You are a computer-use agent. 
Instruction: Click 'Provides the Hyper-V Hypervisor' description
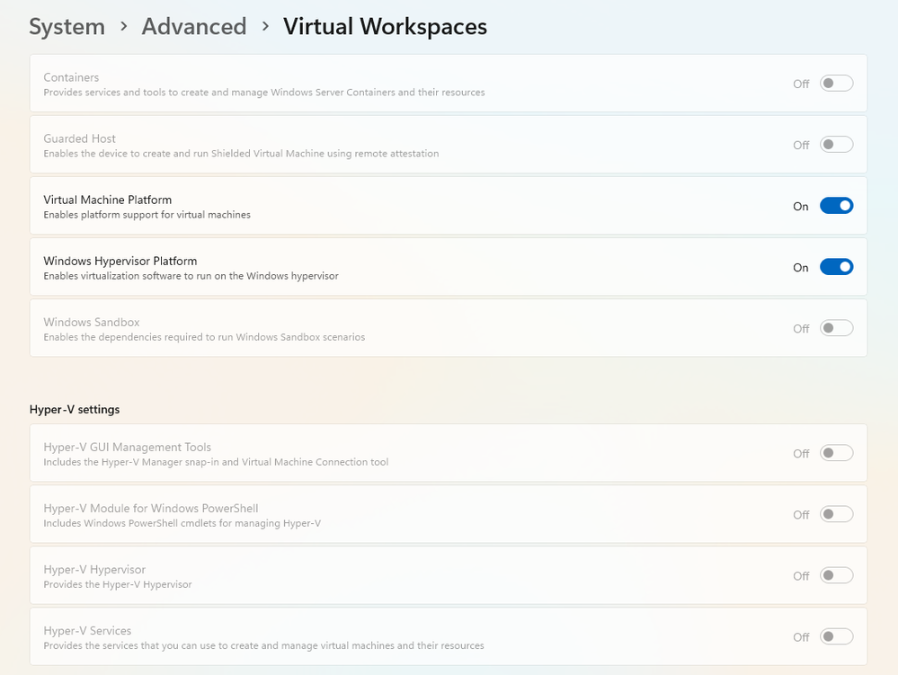click(118, 584)
